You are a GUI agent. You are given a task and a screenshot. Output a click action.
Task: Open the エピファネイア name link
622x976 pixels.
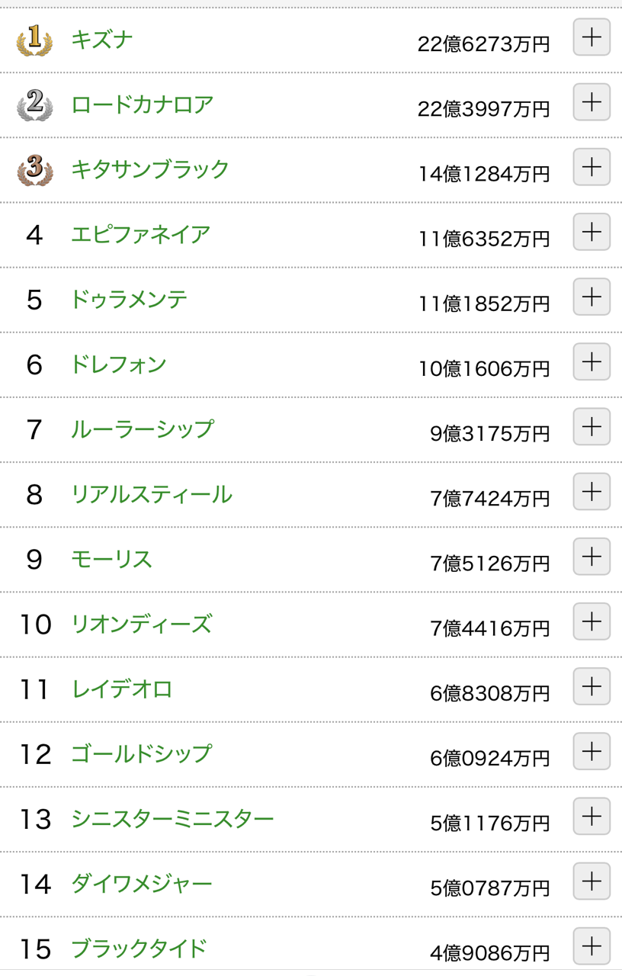click(x=141, y=234)
